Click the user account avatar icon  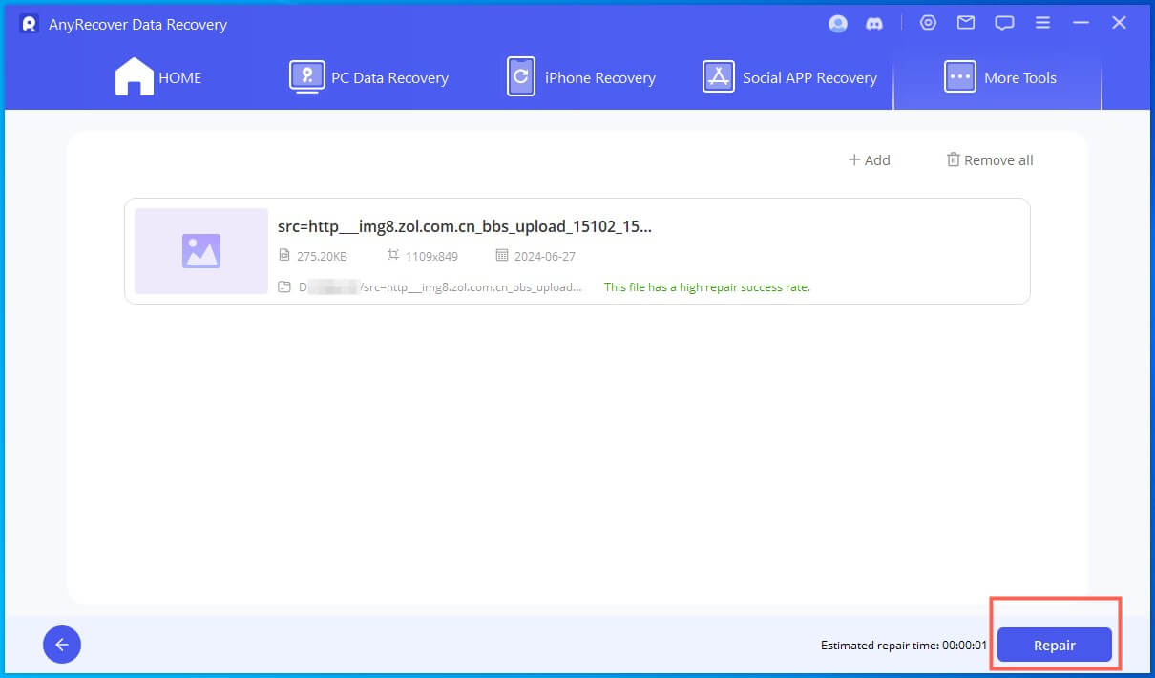838,24
